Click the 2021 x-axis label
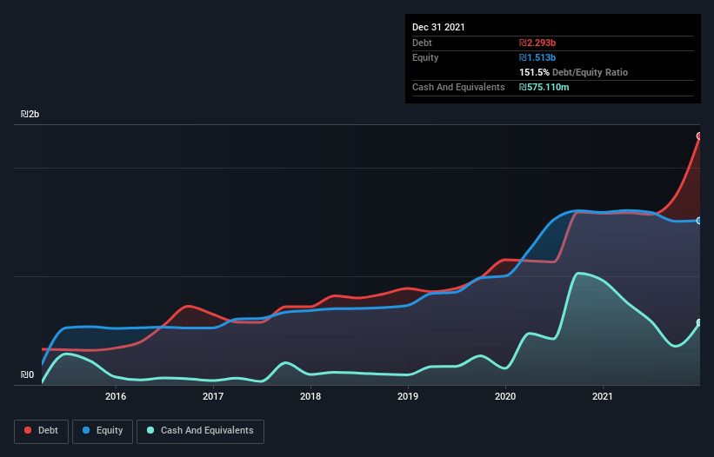This screenshot has width=714, height=457. [x=603, y=396]
